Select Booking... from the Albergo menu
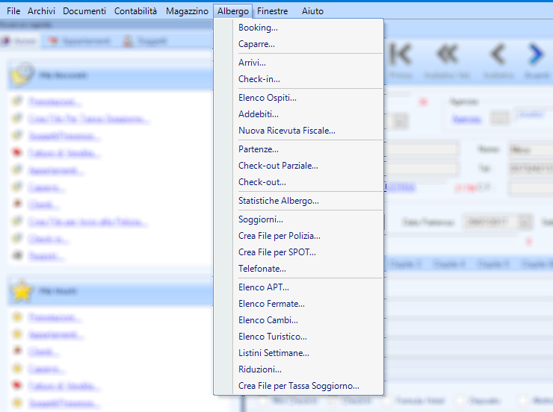 tap(258, 28)
